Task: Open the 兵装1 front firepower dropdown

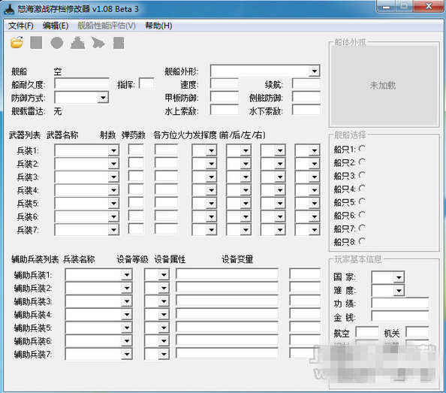Action: pos(211,150)
